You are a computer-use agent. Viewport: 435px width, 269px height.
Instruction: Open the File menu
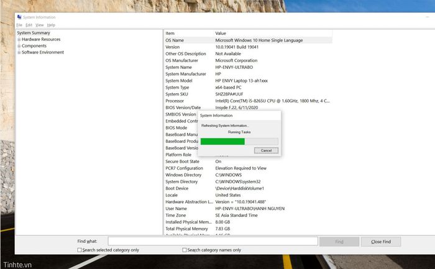(x=19, y=25)
